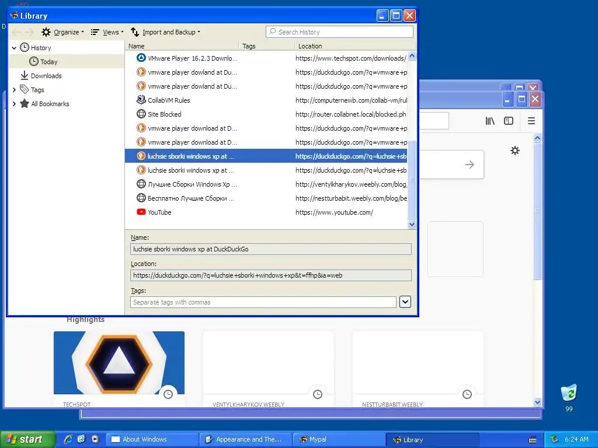Select the Лучшие Сборки Windows Xp entry
598x448 pixels.
click(x=266, y=184)
